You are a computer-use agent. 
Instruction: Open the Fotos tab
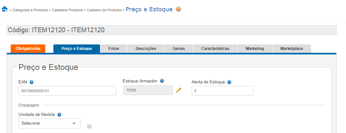(114, 49)
